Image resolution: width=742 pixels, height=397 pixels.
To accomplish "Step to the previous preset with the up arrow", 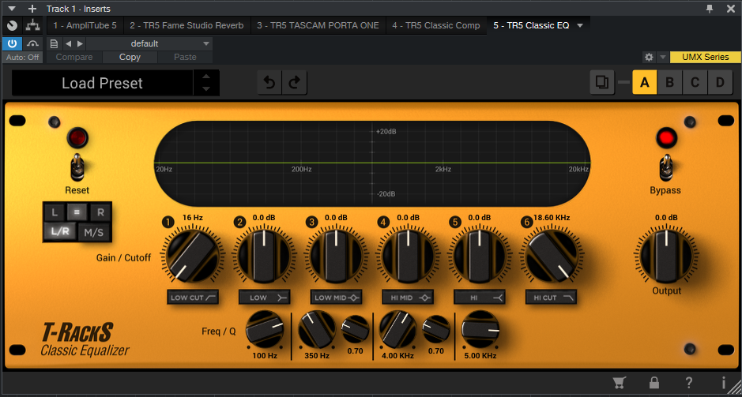I will (x=206, y=77).
